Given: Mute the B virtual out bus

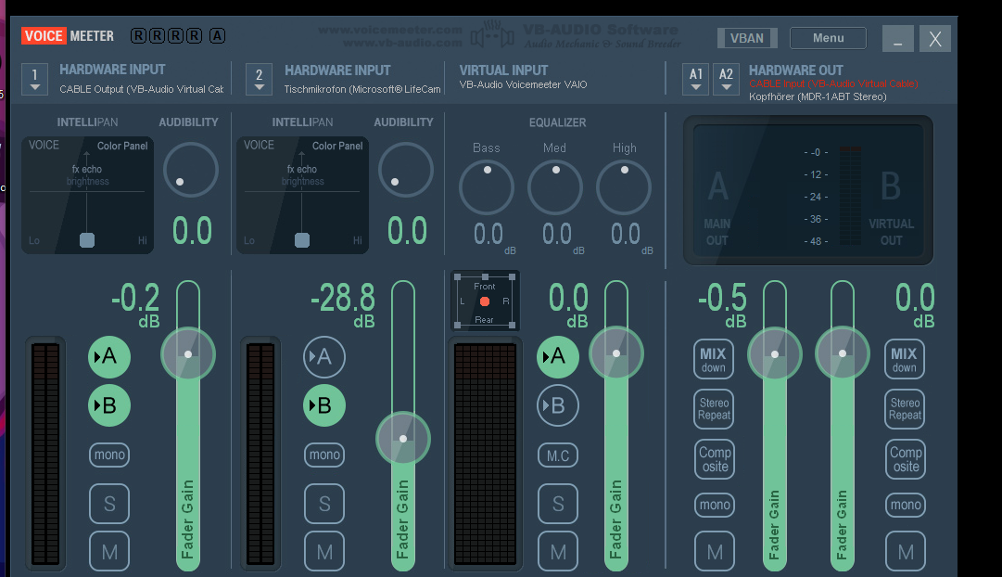Looking at the screenshot, I should (x=906, y=551).
